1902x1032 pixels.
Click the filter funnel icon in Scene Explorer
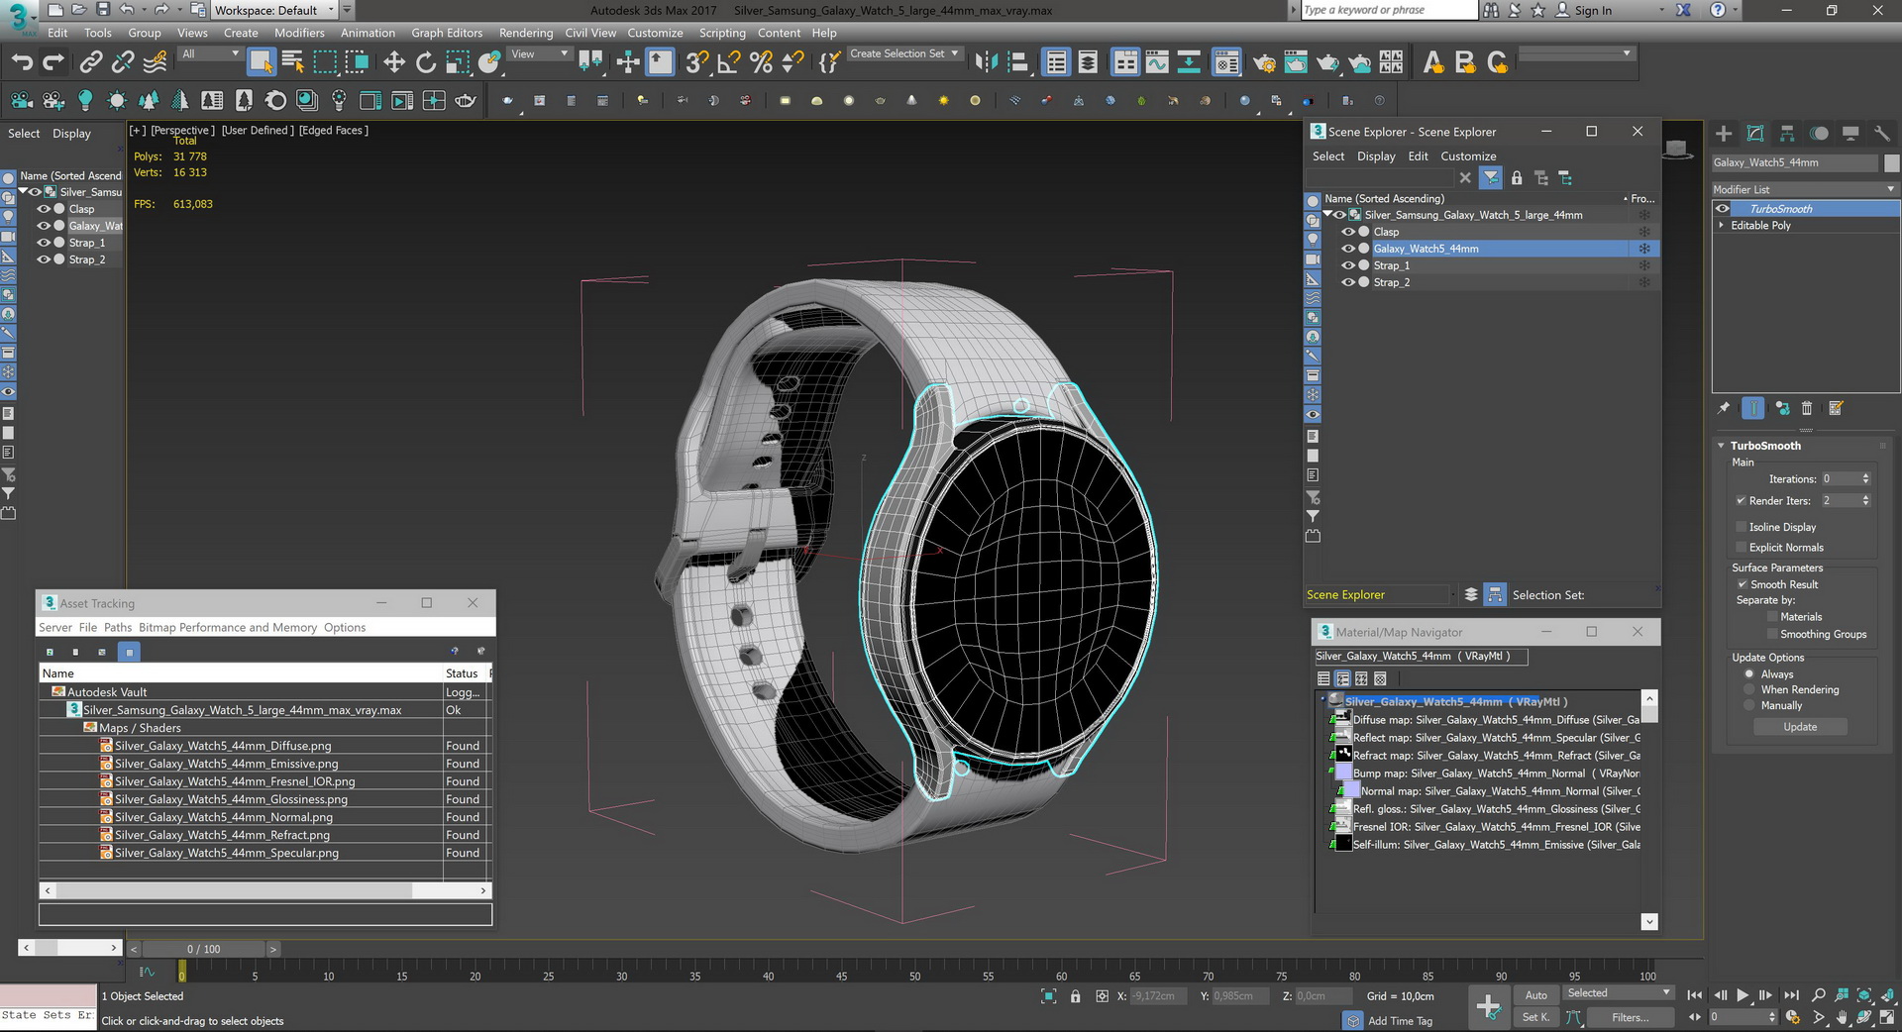[1490, 178]
